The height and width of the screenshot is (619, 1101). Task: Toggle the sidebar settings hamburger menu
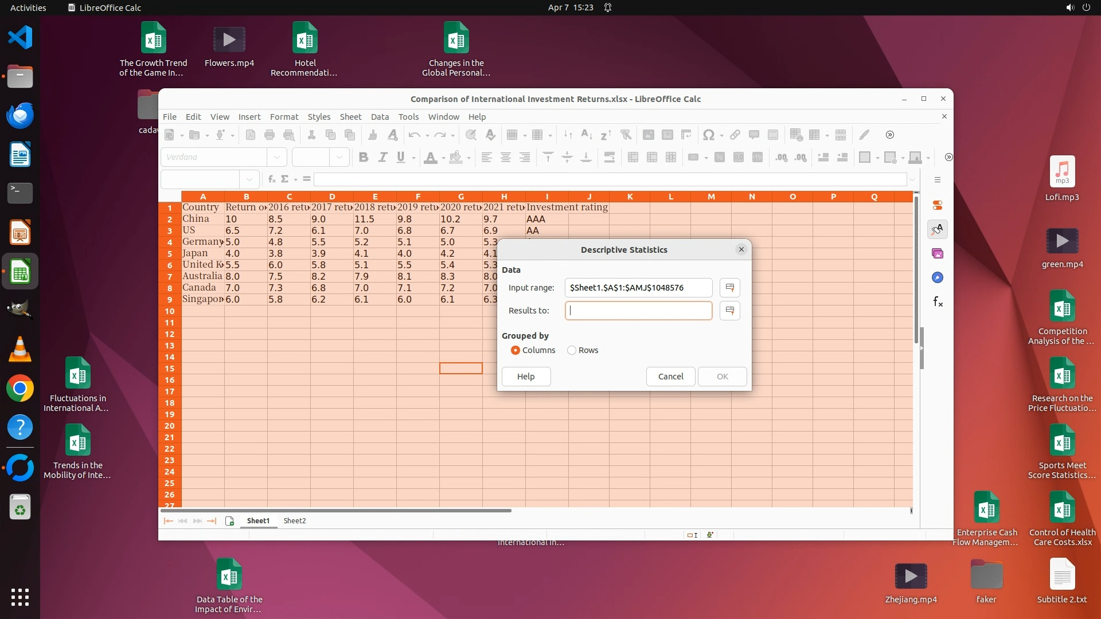tap(938, 180)
